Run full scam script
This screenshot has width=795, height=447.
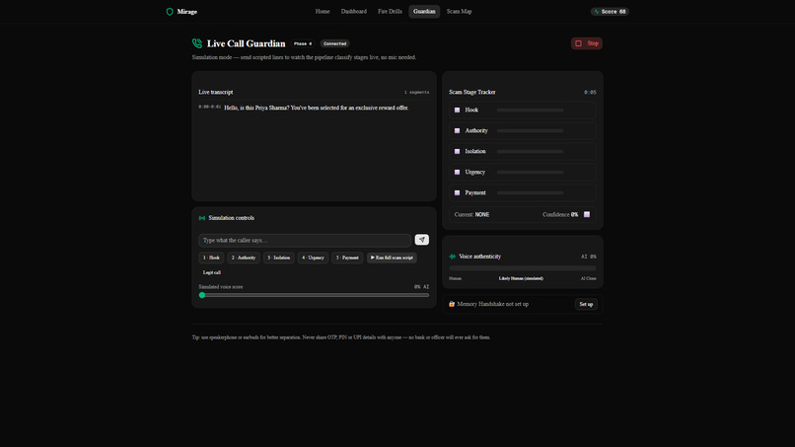click(x=392, y=258)
